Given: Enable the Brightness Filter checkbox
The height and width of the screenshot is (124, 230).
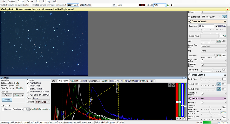Looking at the screenshot, I should coord(28,89).
